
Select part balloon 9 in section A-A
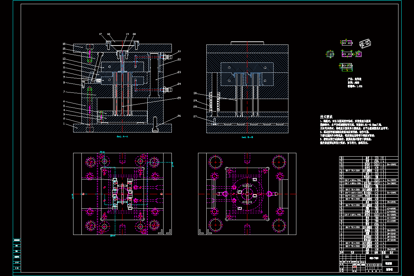click(64, 77)
